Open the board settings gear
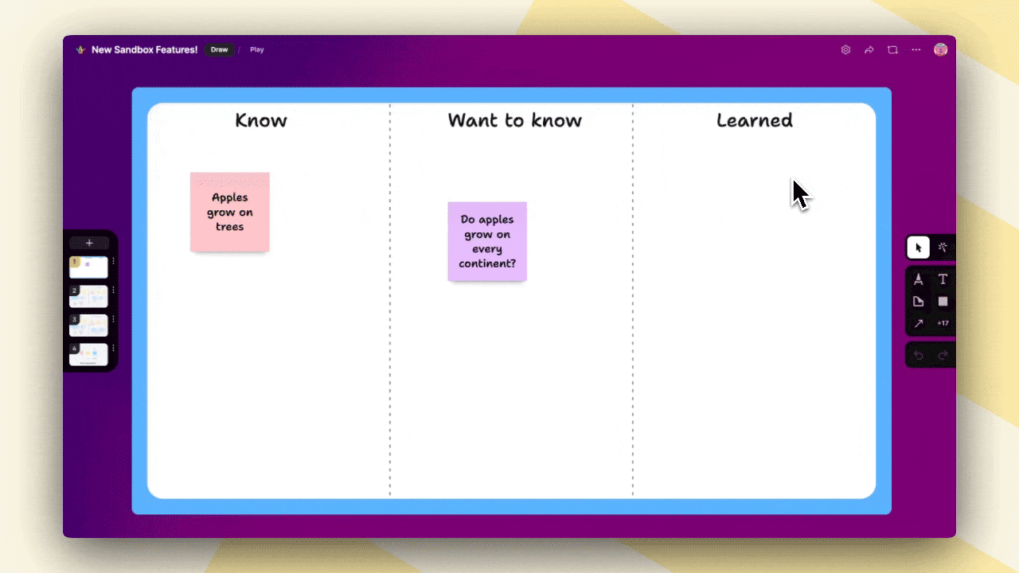The height and width of the screenshot is (573, 1019). point(845,49)
